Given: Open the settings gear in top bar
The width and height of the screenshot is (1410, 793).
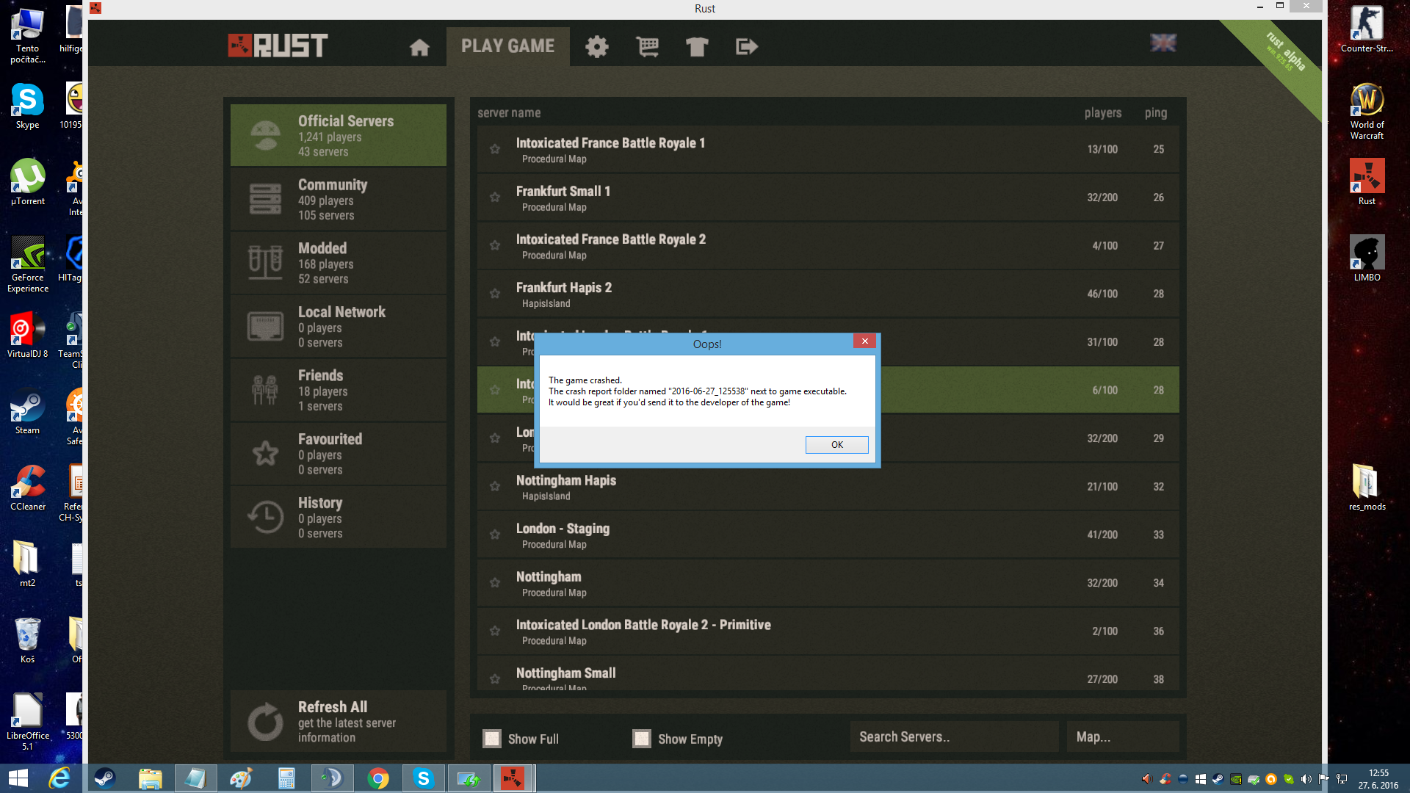Looking at the screenshot, I should [596, 47].
